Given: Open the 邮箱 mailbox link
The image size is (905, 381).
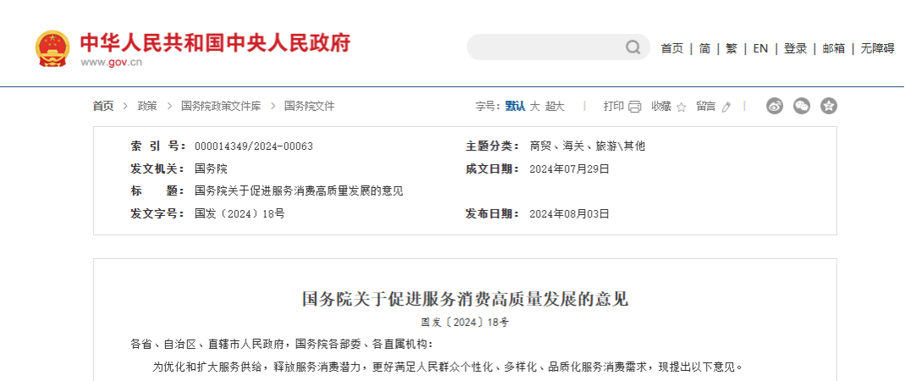Looking at the screenshot, I should coord(834,49).
